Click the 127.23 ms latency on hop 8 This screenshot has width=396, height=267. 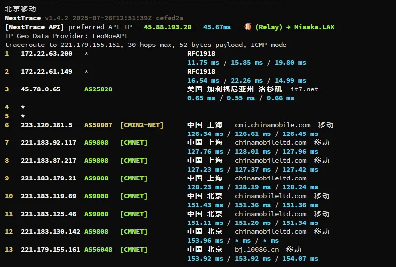point(205,170)
